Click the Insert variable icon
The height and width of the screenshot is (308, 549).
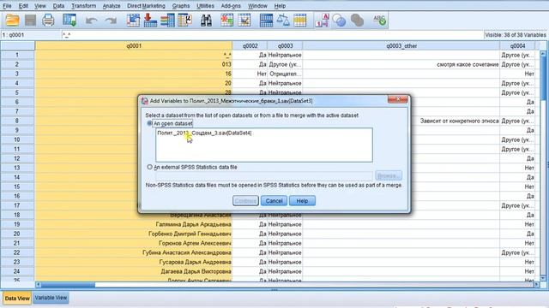(244, 21)
